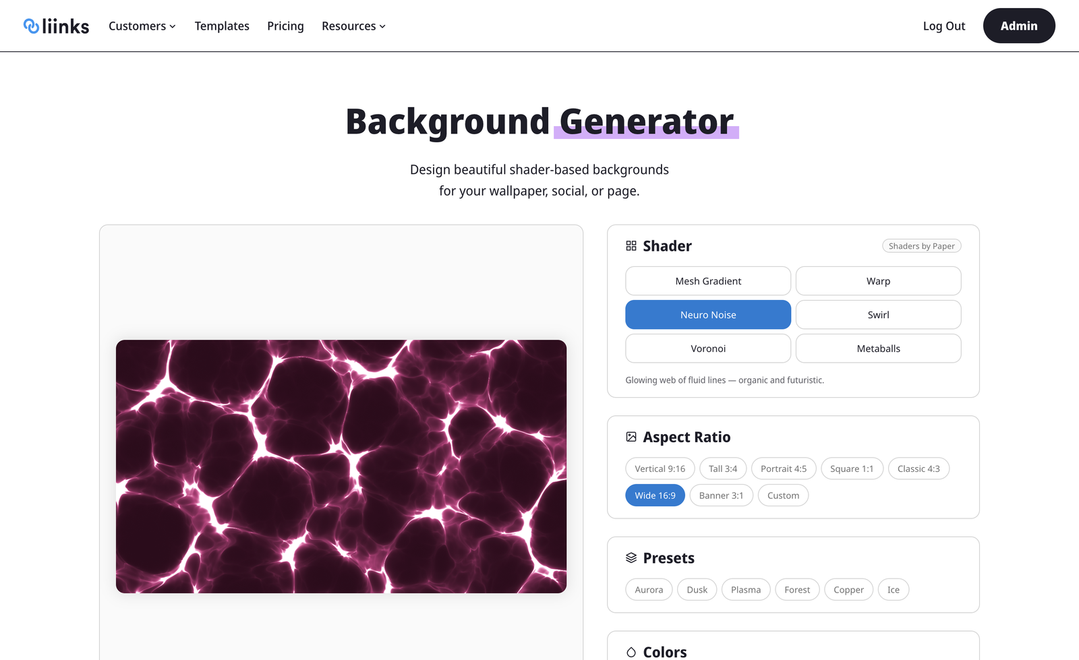Open the Custom aspect ratio option
The height and width of the screenshot is (660, 1079).
pos(783,495)
